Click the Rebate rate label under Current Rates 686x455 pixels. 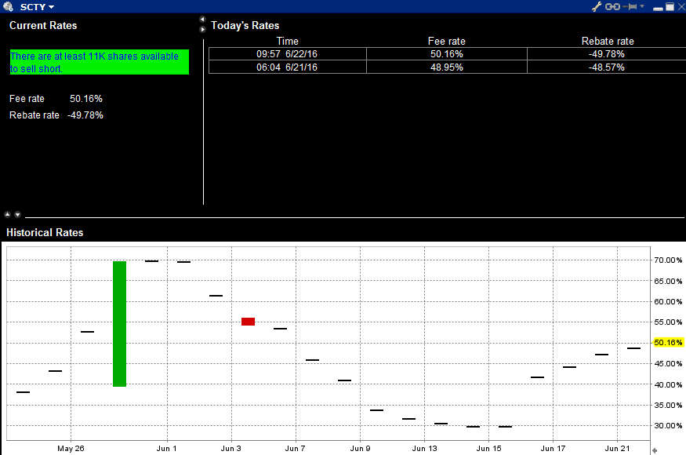pyautogui.click(x=34, y=115)
